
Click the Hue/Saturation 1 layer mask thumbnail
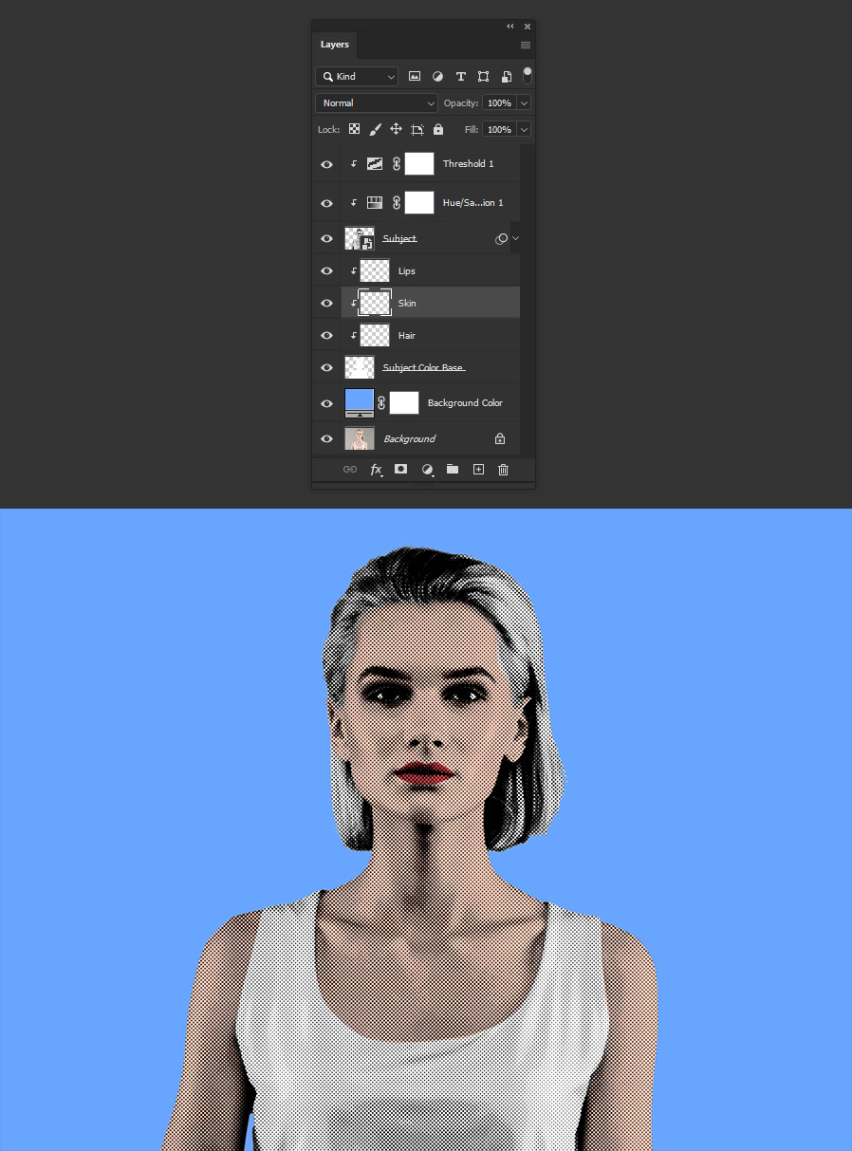[419, 203]
